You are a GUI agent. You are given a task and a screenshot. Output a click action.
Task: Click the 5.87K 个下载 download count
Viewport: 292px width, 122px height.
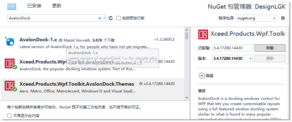coord(104,40)
